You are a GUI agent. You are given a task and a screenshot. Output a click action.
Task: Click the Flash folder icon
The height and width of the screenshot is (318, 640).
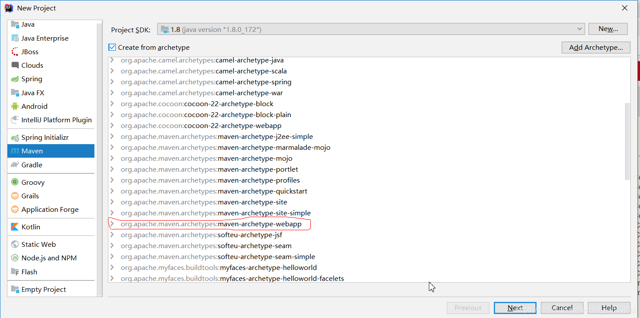tap(15, 272)
